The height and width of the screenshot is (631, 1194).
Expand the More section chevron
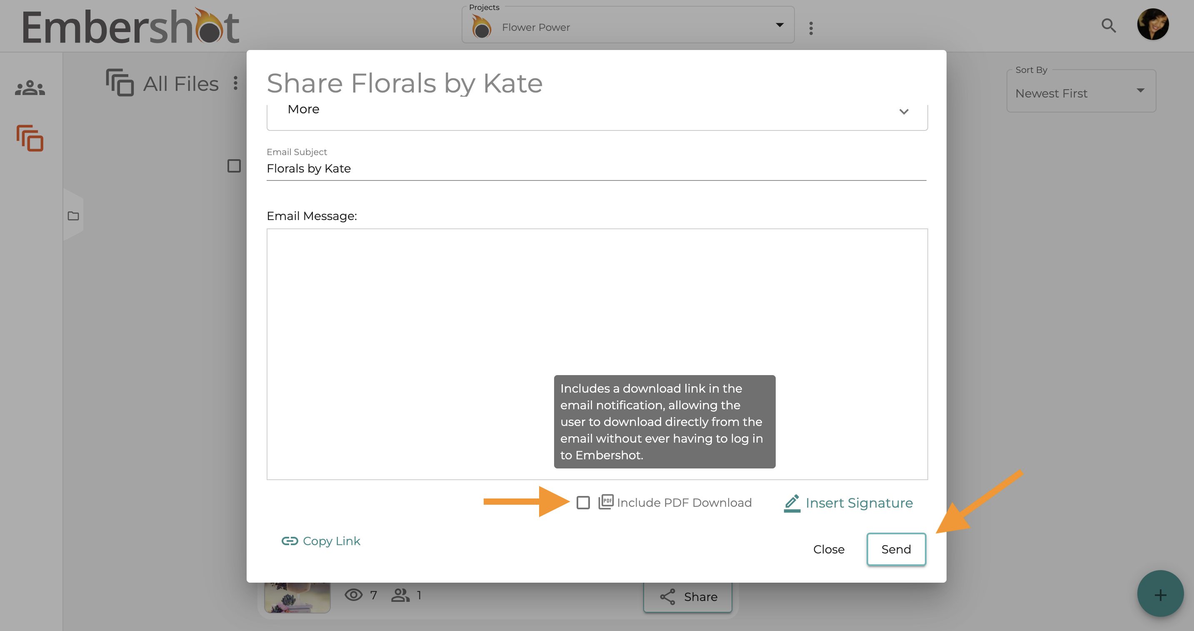tap(904, 111)
